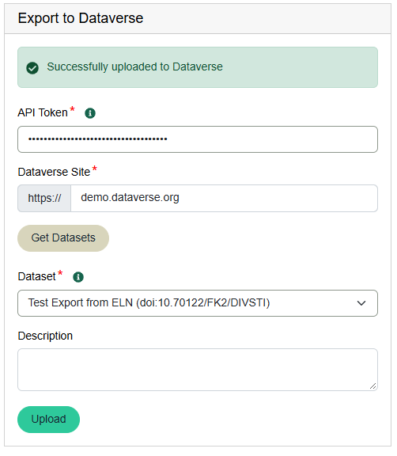Click inside the Description text area
Viewport: 397px width, 456px height.
pyautogui.click(x=198, y=370)
